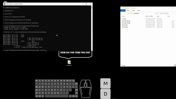Click the large M key tile
176x99 pixels.
105,83
